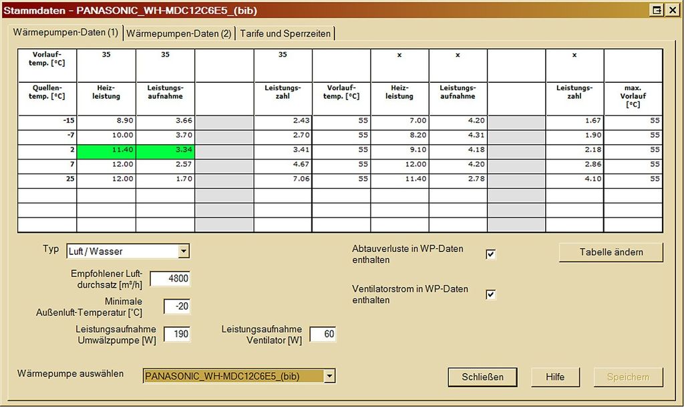Click the Leistungsaufnahme Umwälzpumpe field
This screenshot has width=684, height=407.
pyautogui.click(x=177, y=334)
